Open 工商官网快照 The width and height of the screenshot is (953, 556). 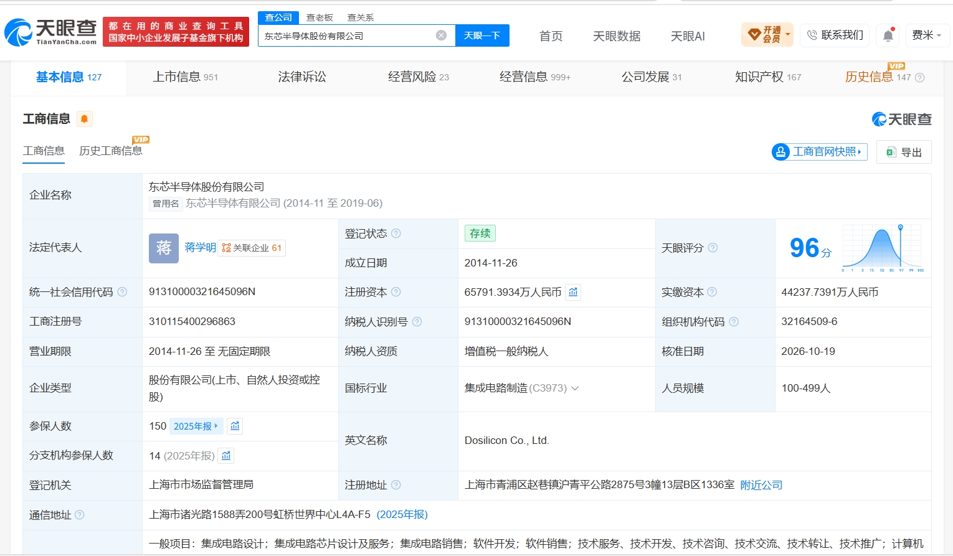[820, 152]
